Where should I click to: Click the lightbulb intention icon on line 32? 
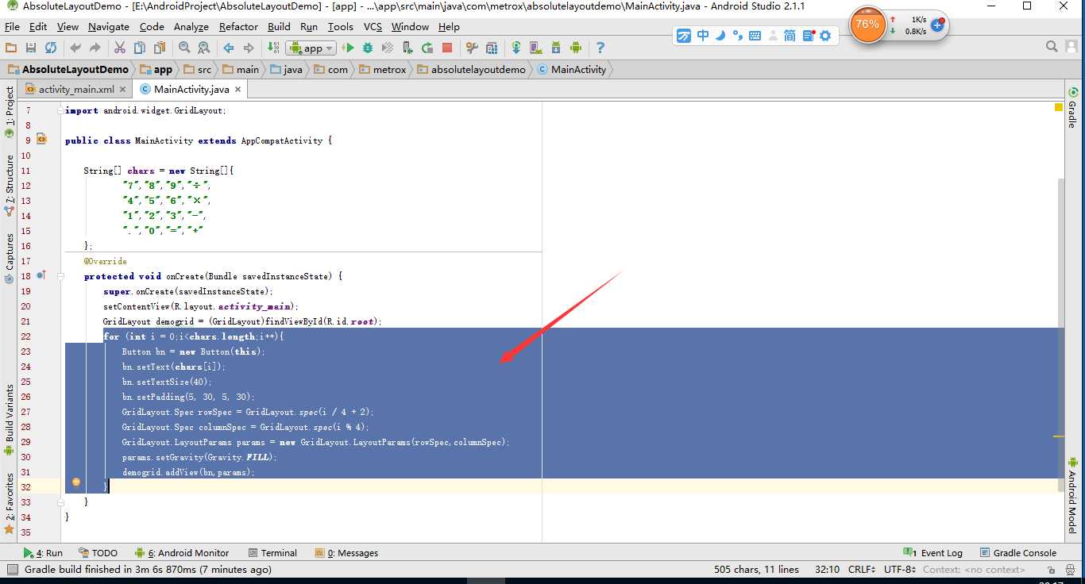pos(76,482)
